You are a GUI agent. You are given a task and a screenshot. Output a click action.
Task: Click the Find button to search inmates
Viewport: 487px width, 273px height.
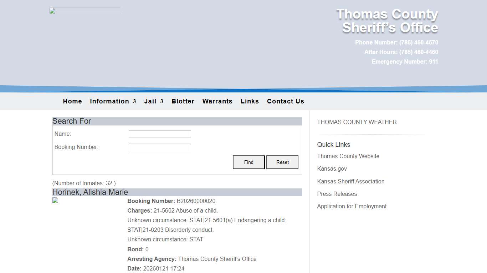[x=248, y=162]
